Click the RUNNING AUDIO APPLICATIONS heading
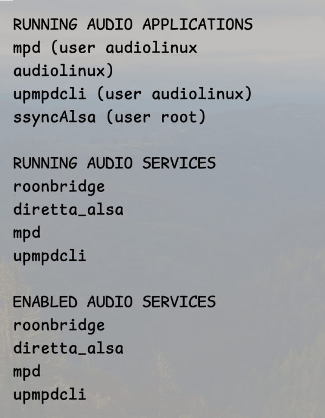Viewport: 325px width, 418px height. click(133, 24)
